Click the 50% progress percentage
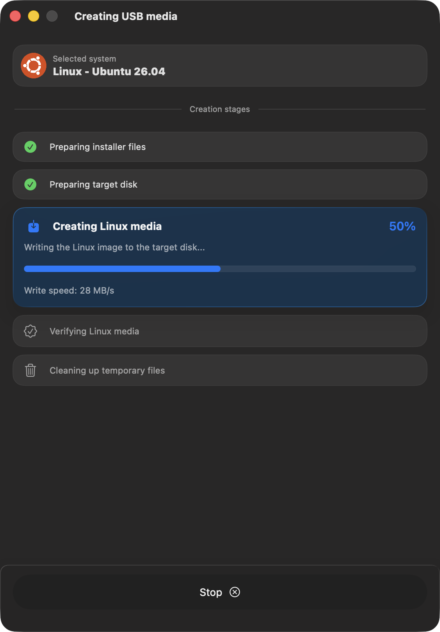The height and width of the screenshot is (632, 440). (402, 226)
